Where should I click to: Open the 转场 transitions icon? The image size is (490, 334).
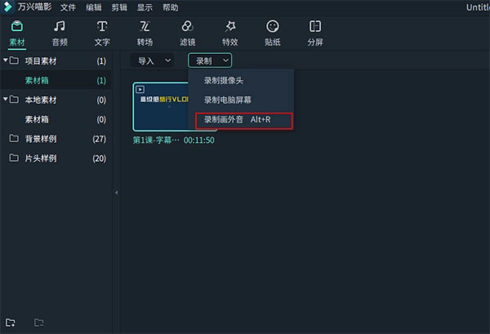pyautogui.click(x=145, y=27)
